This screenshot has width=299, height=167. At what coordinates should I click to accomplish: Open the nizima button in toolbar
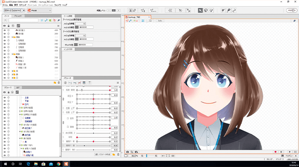click(x=292, y=10)
